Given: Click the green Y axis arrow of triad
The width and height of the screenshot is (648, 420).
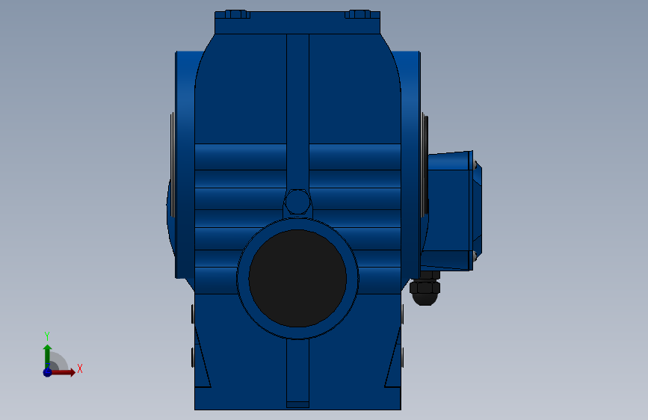Looking at the screenshot, I should 48,356.
